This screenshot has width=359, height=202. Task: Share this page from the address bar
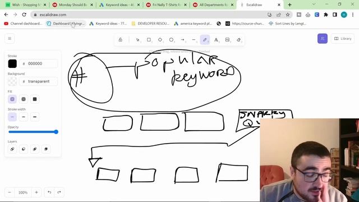tap(279, 15)
